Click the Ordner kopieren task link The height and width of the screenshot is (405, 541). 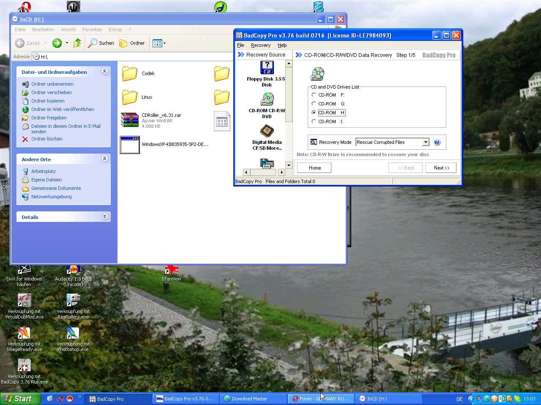pyautogui.click(x=48, y=101)
